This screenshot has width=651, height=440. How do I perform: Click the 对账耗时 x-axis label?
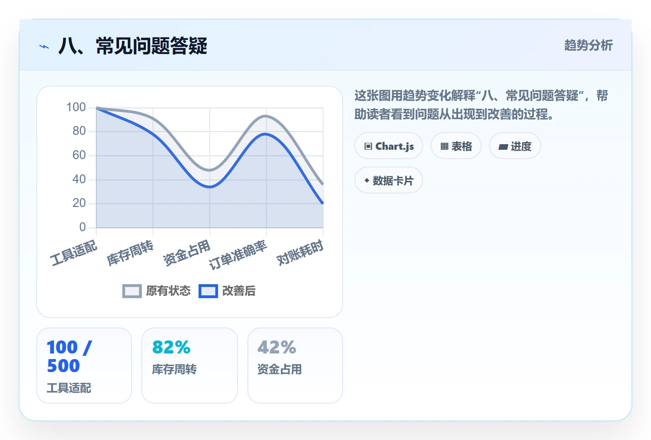(300, 253)
